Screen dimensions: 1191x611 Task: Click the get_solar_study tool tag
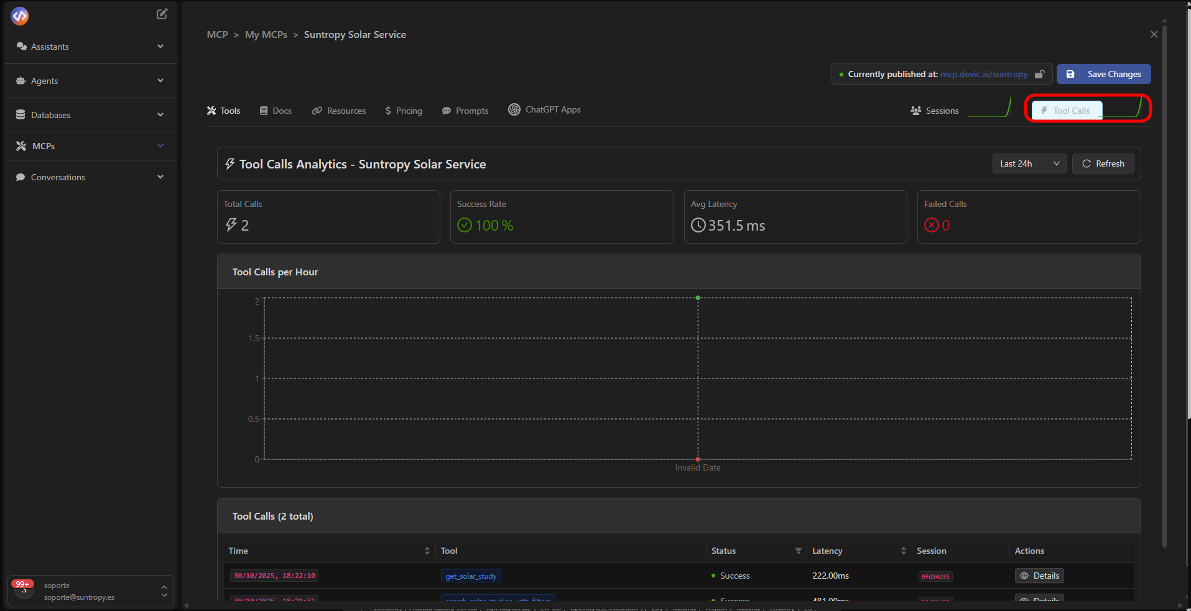(471, 576)
